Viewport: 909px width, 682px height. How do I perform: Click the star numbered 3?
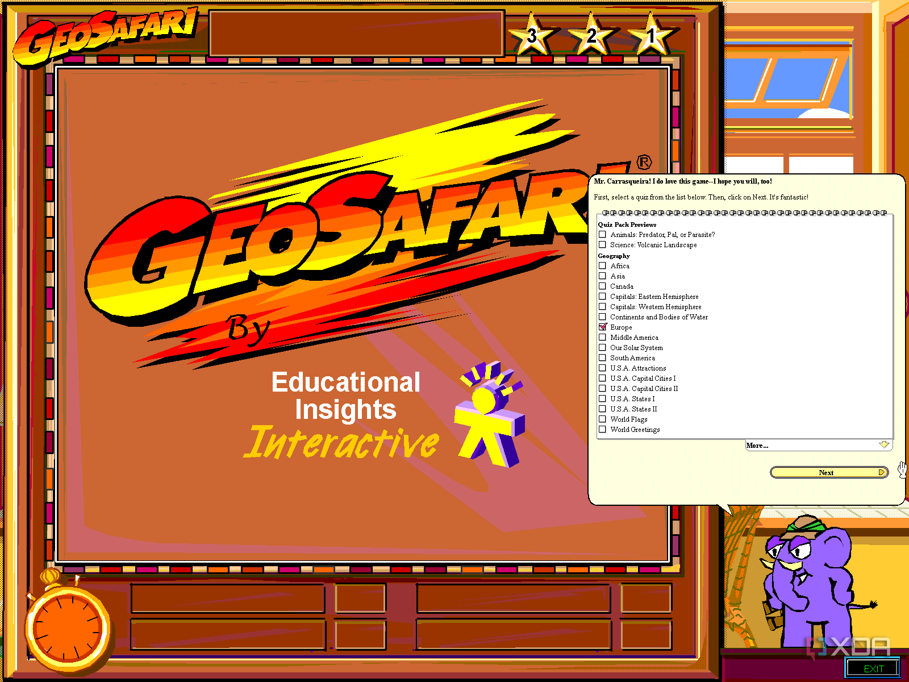pyautogui.click(x=532, y=35)
